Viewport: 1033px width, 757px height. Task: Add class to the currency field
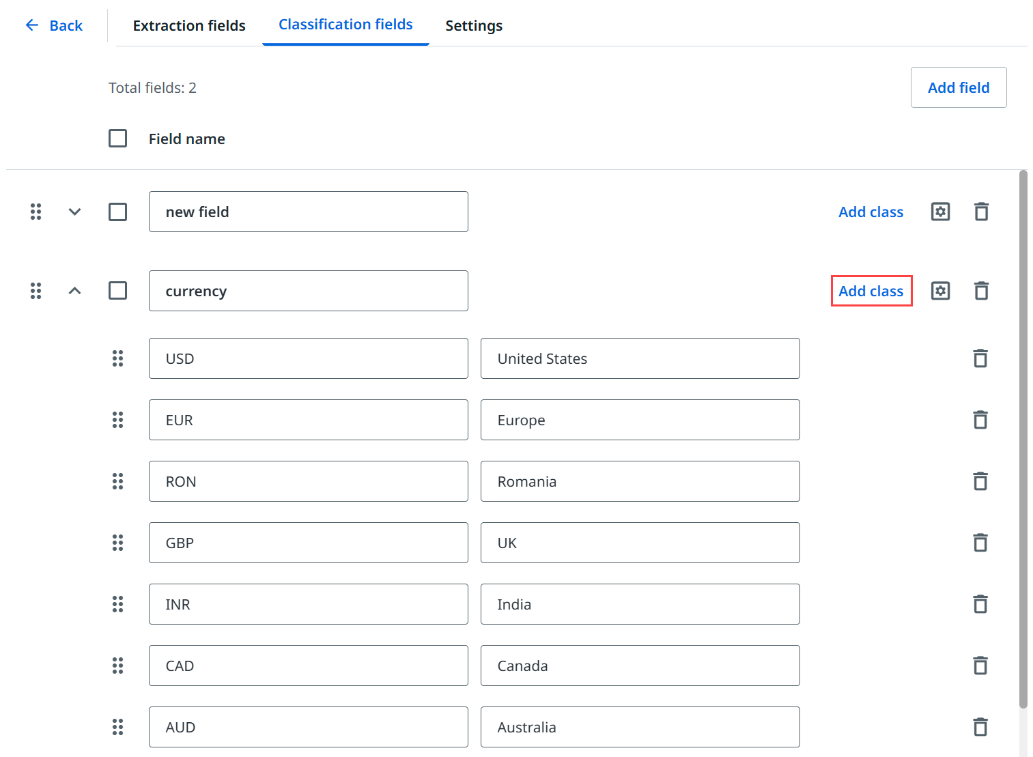871,291
